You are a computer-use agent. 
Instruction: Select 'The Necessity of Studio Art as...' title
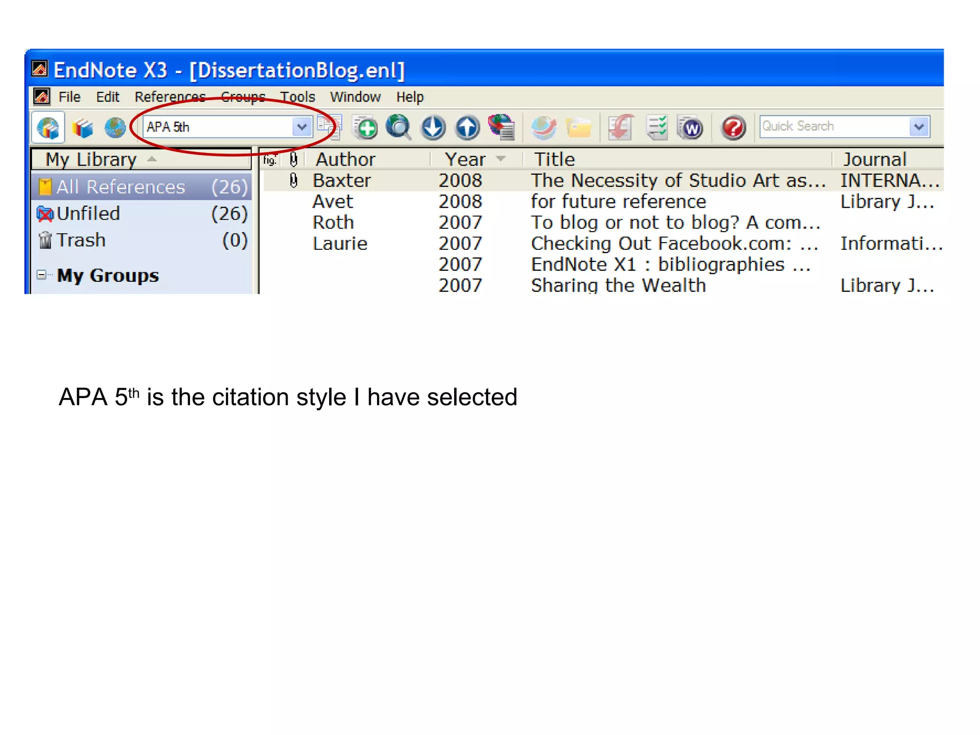[x=679, y=180]
